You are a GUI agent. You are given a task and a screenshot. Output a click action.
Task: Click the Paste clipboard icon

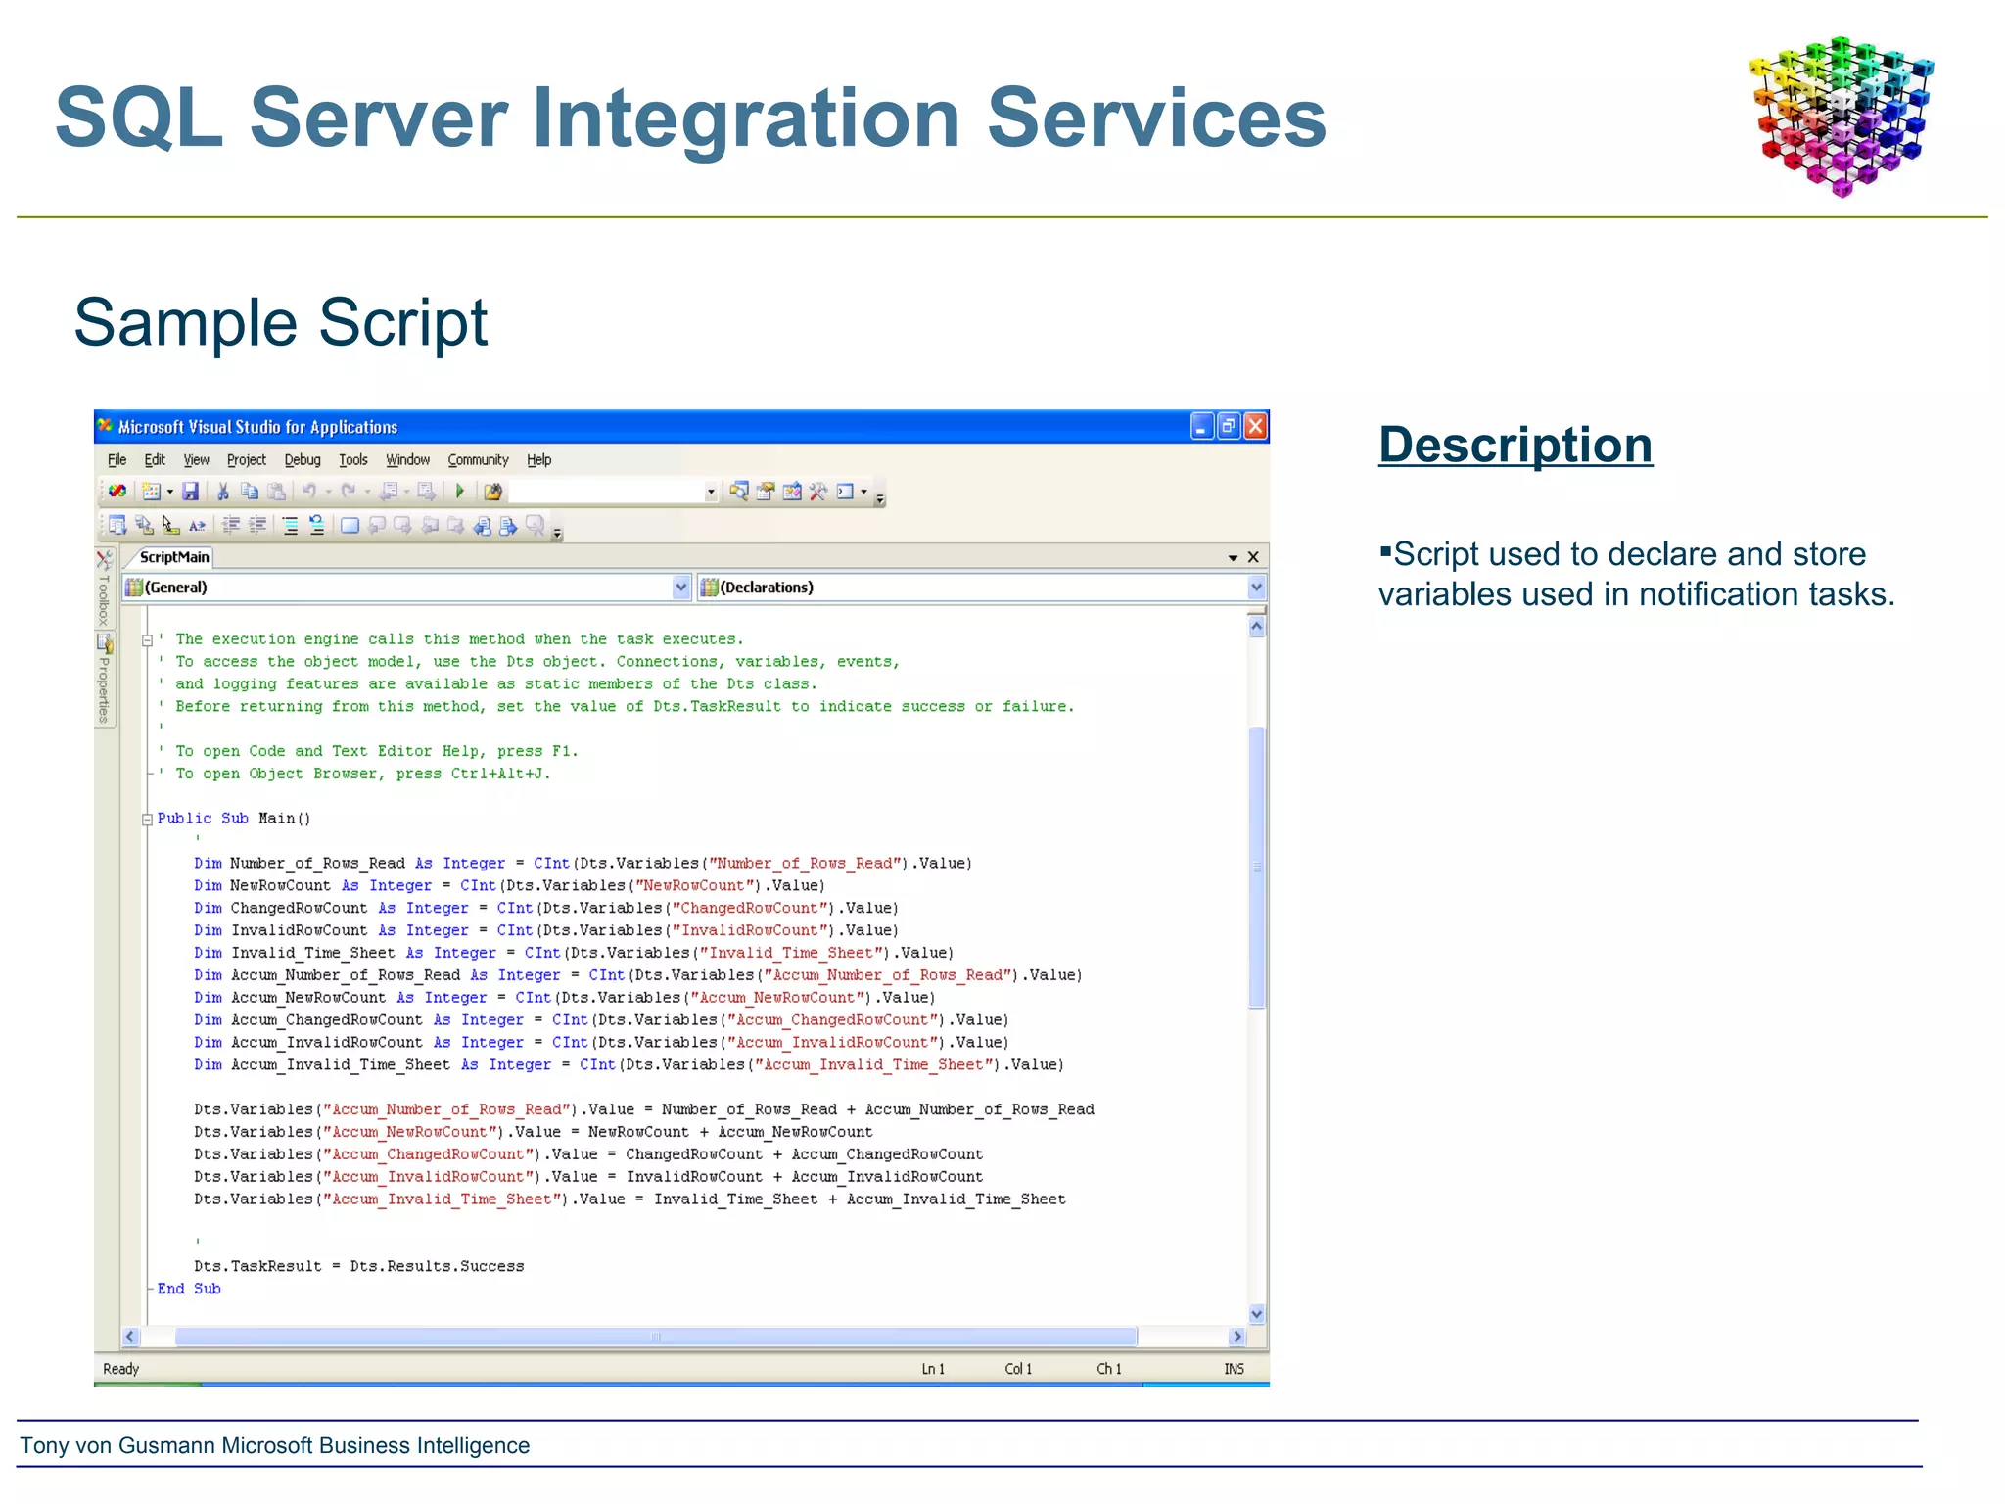tap(277, 492)
